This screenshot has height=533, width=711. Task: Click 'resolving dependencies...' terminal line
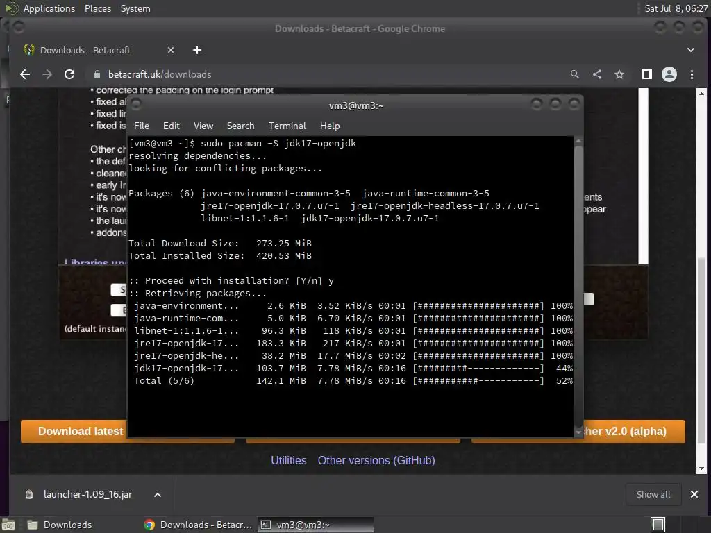pos(198,156)
